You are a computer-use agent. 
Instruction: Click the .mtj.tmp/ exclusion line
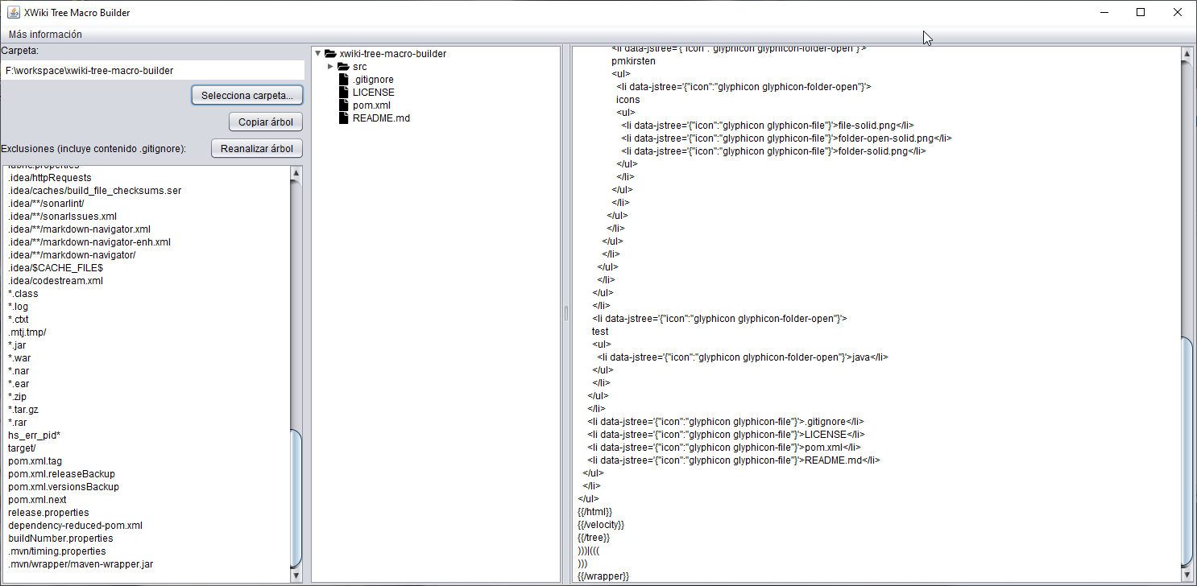point(27,332)
